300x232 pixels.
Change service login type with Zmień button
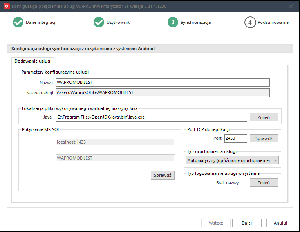point(264,183)
